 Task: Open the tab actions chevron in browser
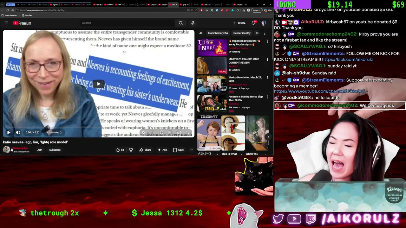pyautogui.click(x=3, y=5)
